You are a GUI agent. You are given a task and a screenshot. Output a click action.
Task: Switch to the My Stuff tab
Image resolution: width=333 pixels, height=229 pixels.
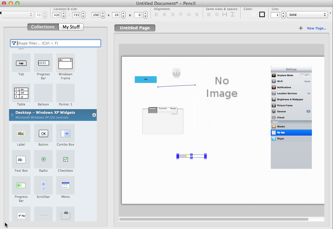[71, 27]
